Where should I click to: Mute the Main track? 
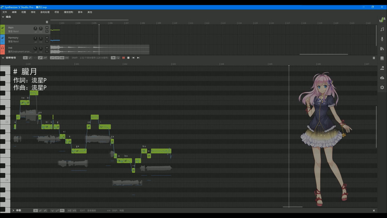[x=47, y=27]
